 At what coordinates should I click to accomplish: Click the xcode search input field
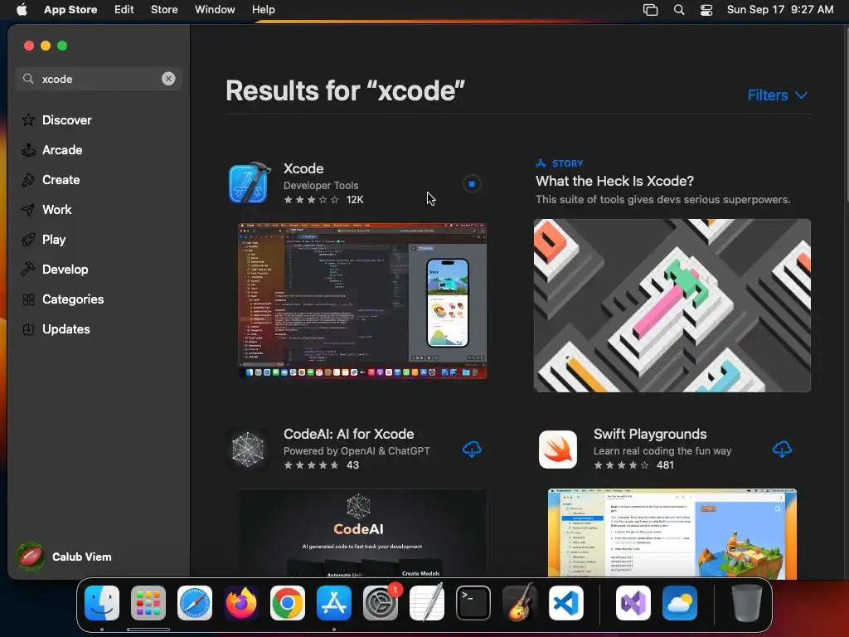tap(99, 79)
